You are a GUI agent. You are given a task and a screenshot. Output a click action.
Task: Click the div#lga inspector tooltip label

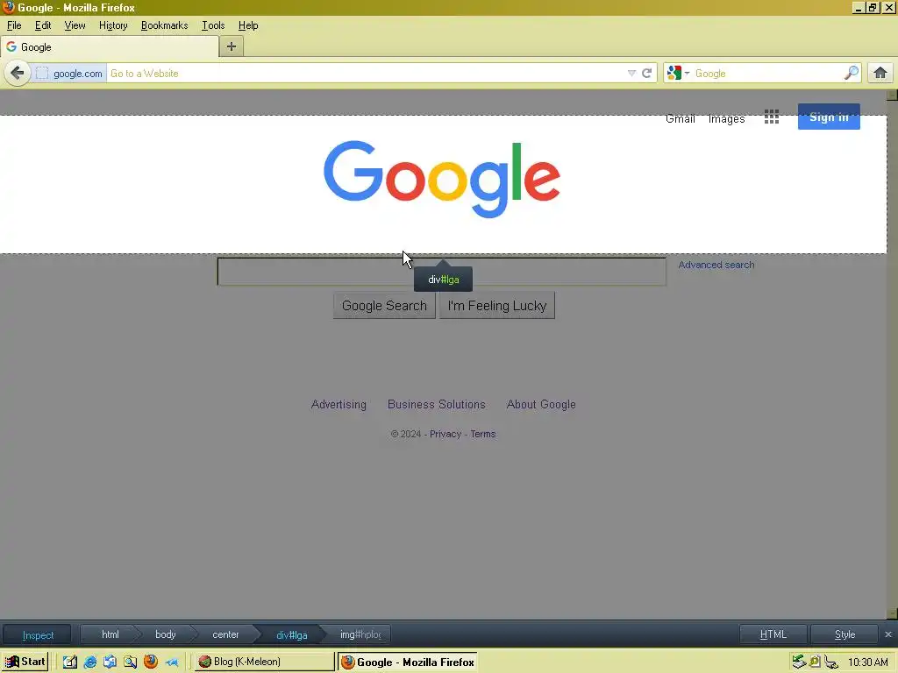click(443, 280)
